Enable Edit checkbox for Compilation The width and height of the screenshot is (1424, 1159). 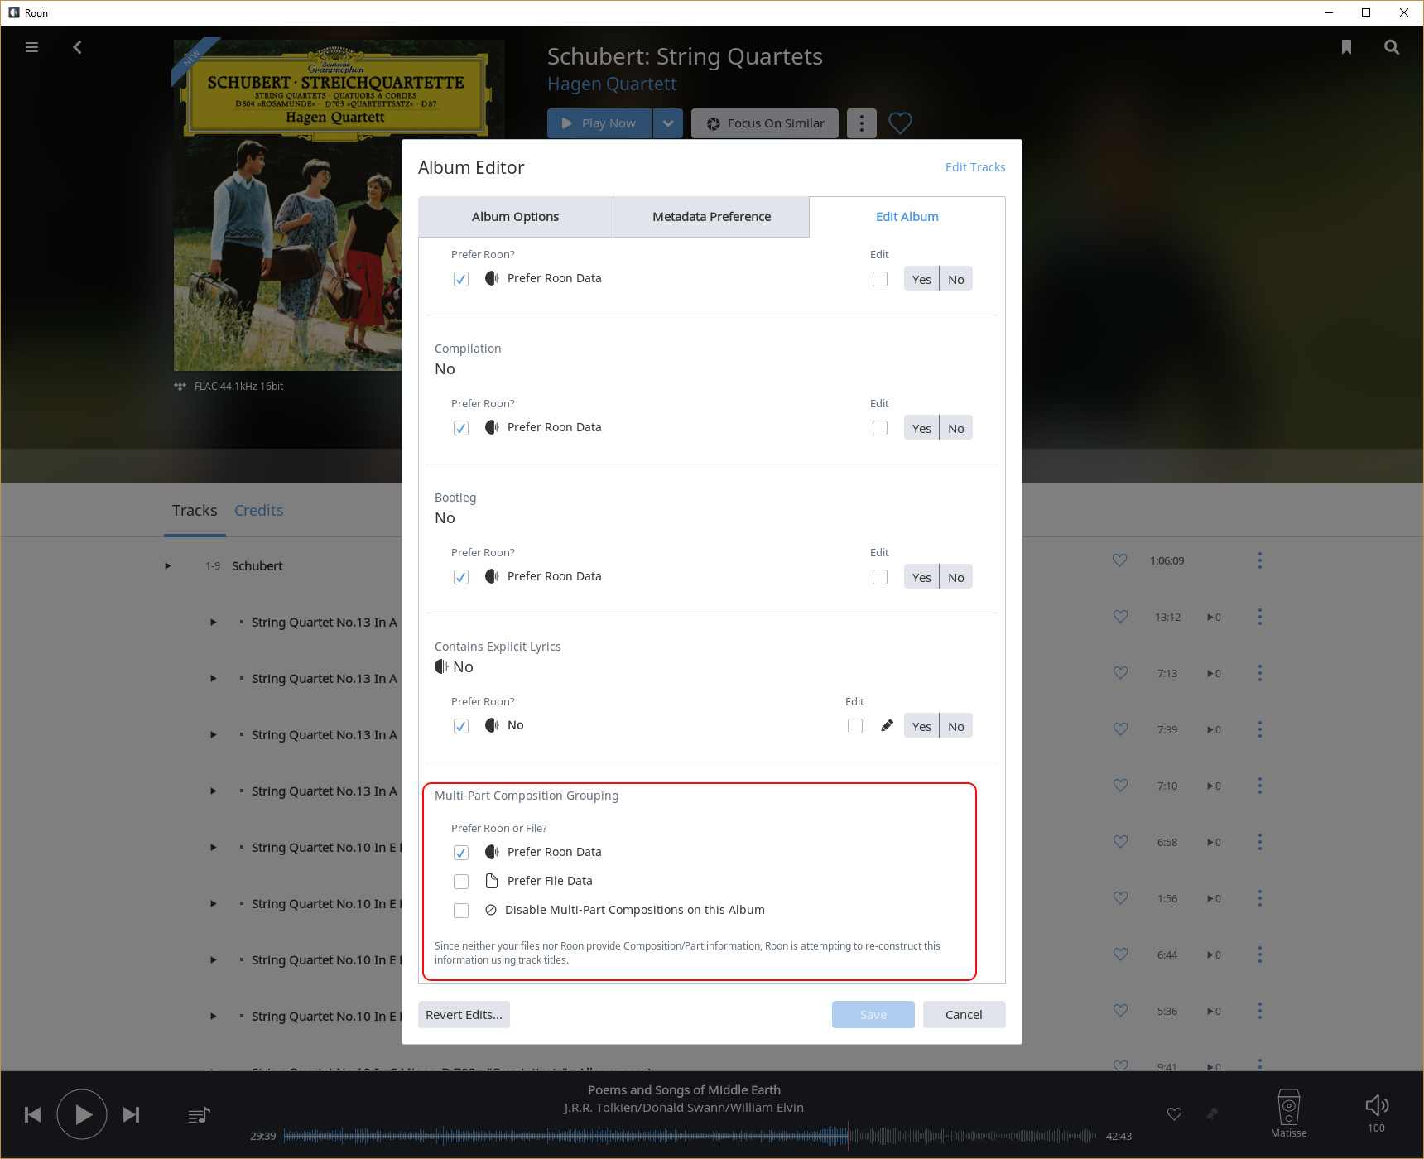[880, 428]
